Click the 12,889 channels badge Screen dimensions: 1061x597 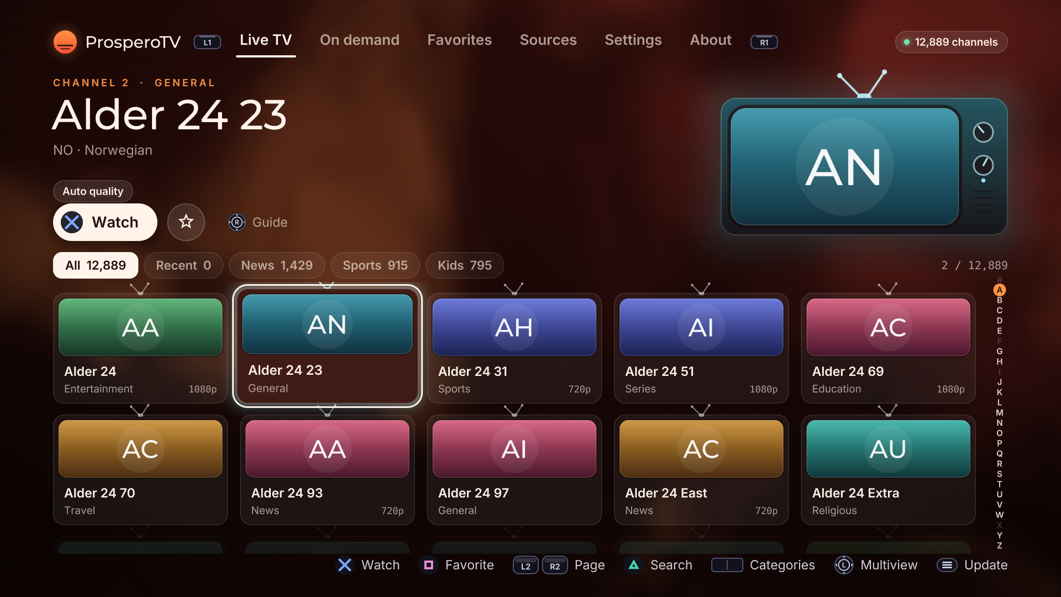pyautogui.click(x=951, y=42)
